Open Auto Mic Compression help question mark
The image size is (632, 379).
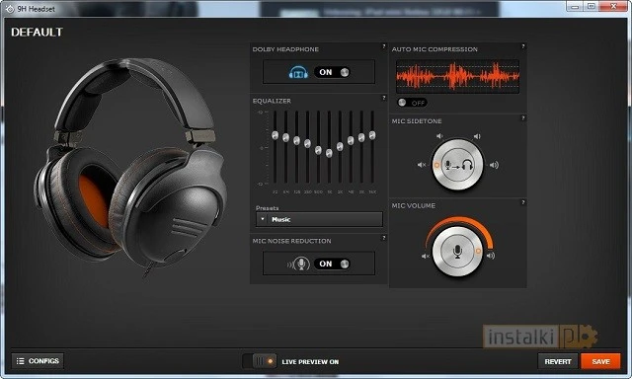click(x=523, y=46)
